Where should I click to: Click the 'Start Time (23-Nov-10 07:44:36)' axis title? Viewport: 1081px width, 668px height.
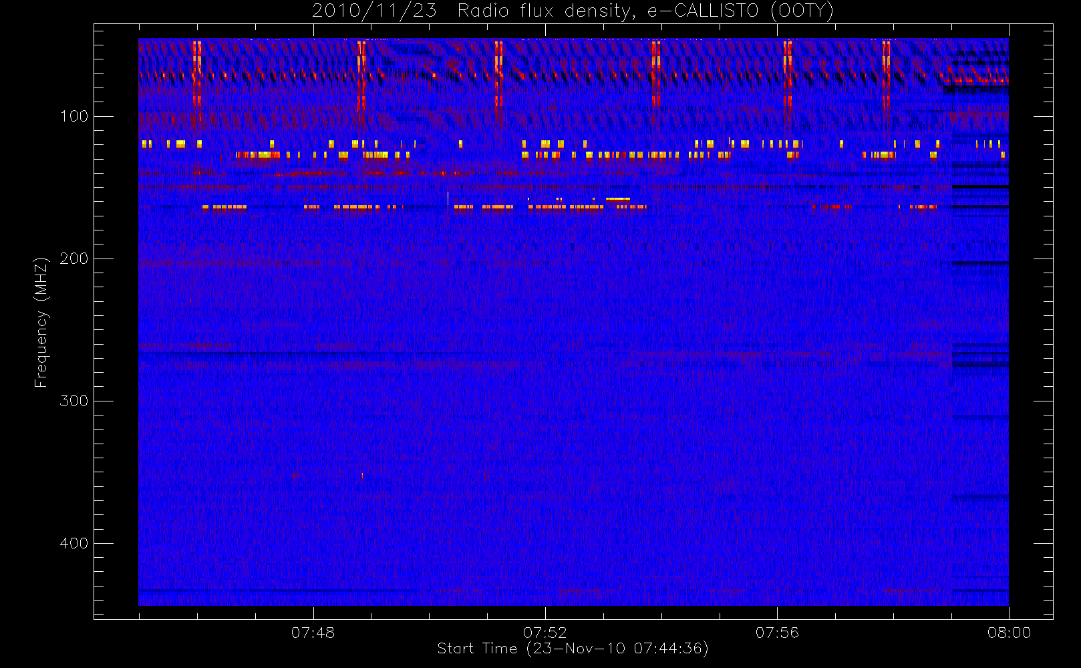[573, 649]
